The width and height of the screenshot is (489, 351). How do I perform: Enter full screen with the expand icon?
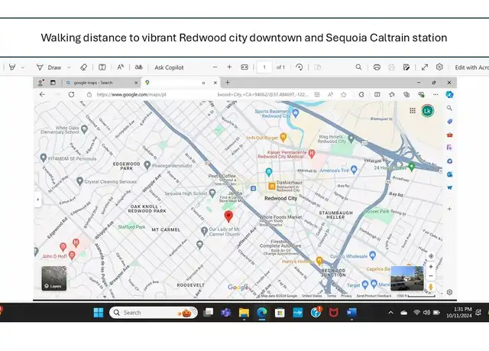coord(425,67)
